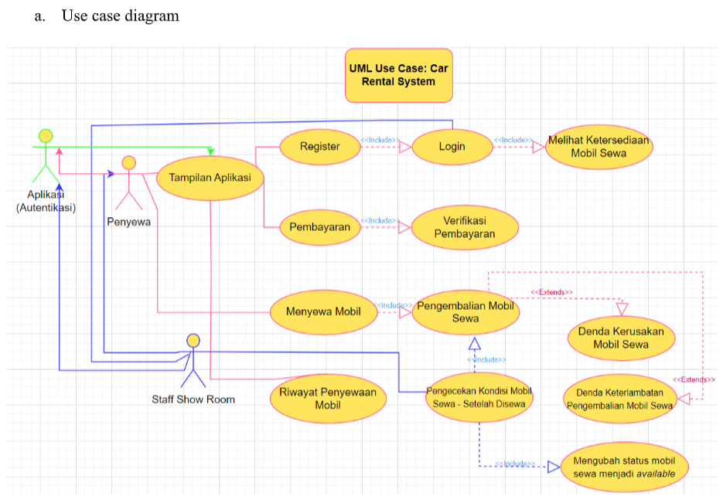
Task: Click the Melihat Ketersediaan Mobil Sewa ellipse
Action: [x=599, y=147]
